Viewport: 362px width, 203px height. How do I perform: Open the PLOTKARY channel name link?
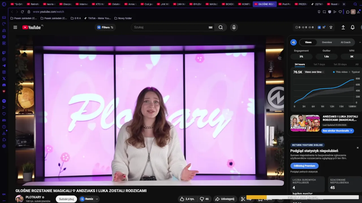(x=33, y=197)
